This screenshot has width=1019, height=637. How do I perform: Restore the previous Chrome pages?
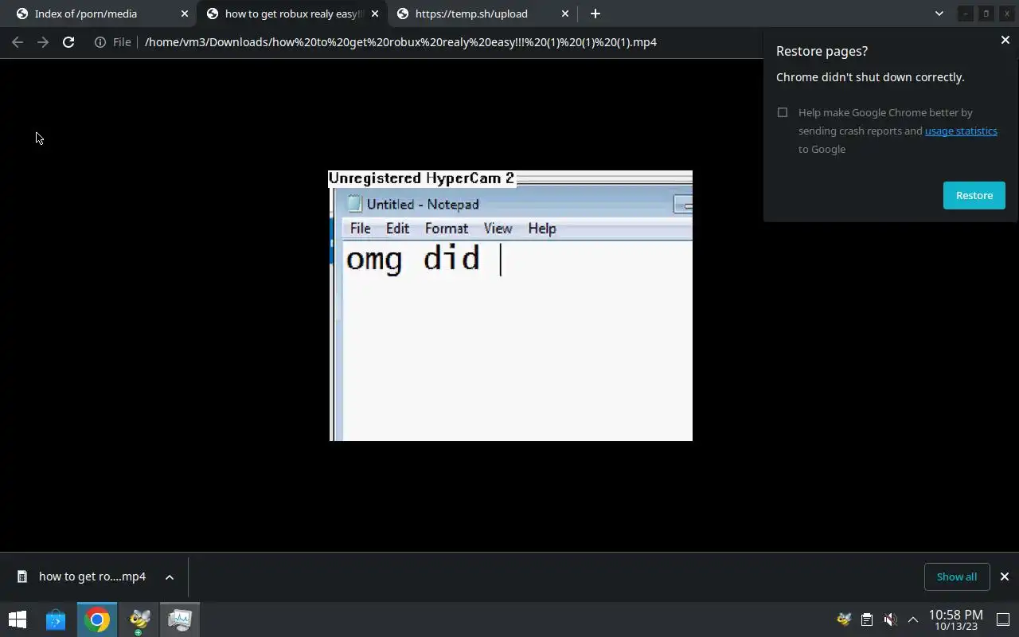pos(974,195)
